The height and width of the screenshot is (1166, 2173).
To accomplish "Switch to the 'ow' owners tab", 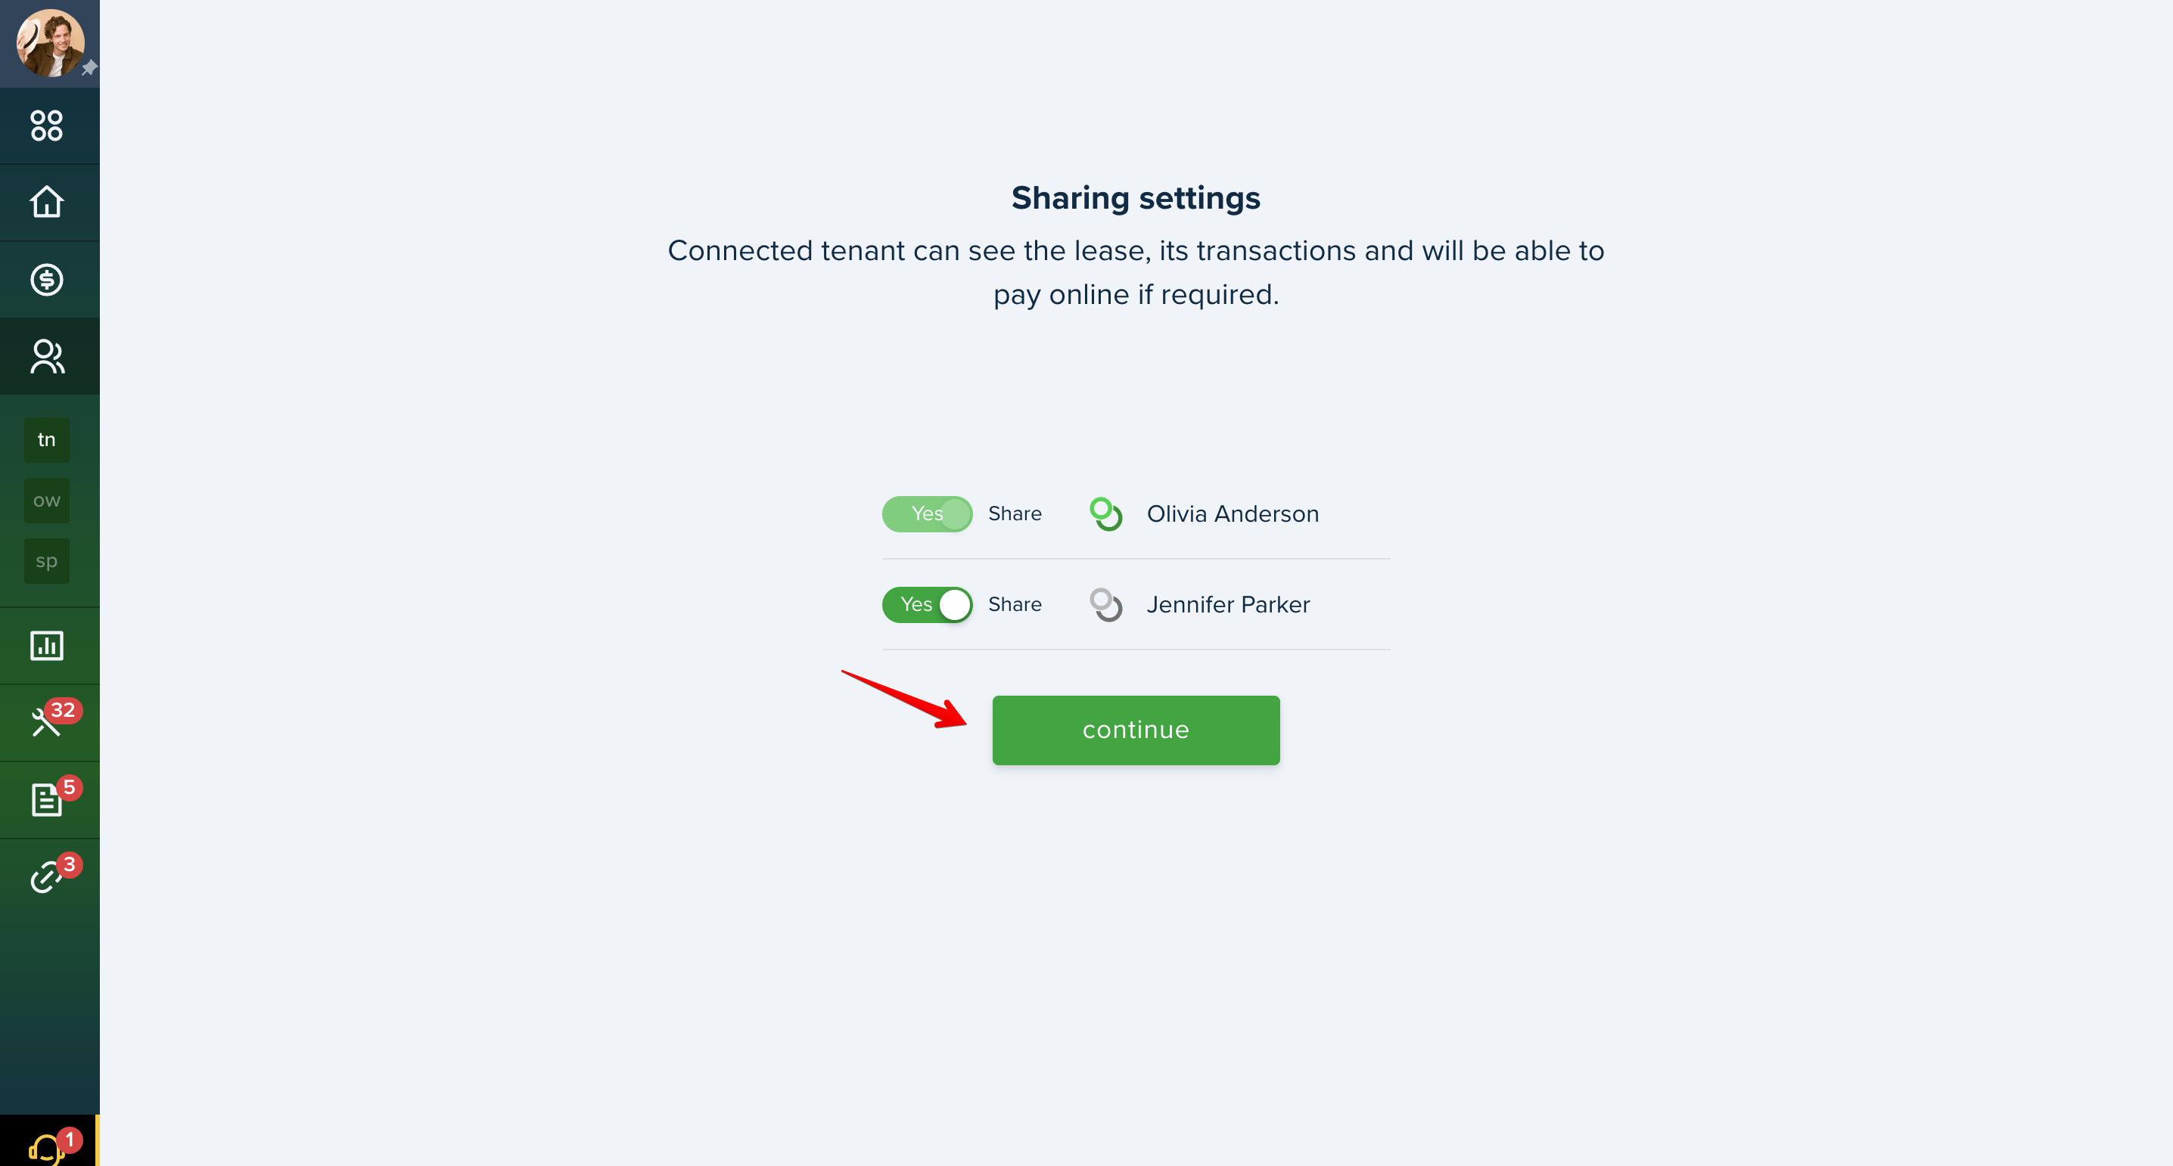I will coord(46,501).
